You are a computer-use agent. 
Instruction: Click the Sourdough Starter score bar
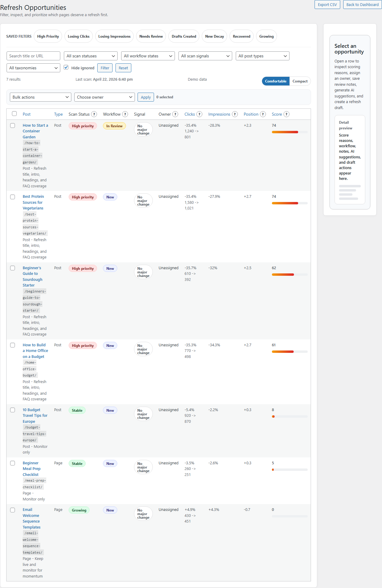pos(289,275)
